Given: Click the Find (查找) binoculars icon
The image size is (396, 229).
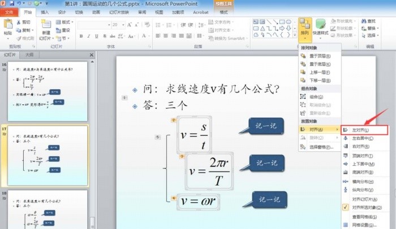Looking at the screenshot, I should [364, 21].
